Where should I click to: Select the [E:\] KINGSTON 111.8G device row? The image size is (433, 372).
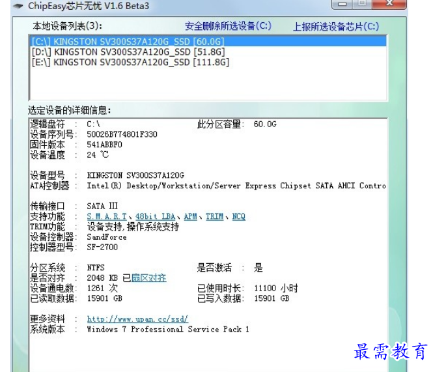[208, 62]
